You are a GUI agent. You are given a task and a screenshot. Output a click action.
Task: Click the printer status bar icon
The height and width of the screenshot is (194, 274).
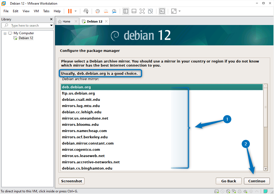point(239,191)
